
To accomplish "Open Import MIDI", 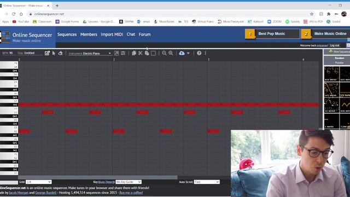I will pyautogui.click(x=112, y=34).
